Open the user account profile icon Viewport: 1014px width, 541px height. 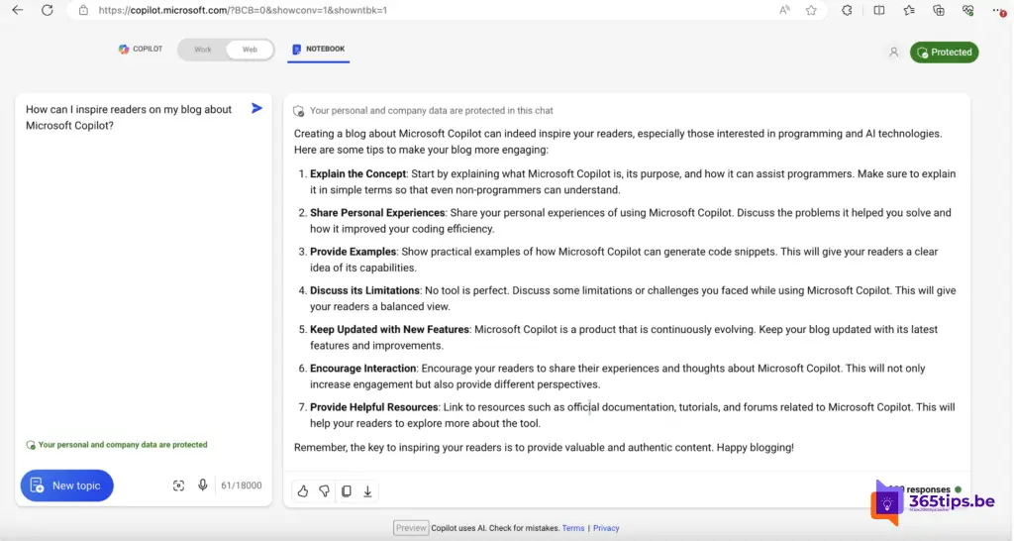coord(893,53)
